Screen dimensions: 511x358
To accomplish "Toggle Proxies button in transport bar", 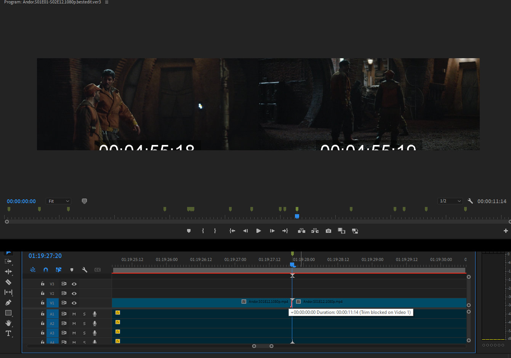I will click(355, 231).
